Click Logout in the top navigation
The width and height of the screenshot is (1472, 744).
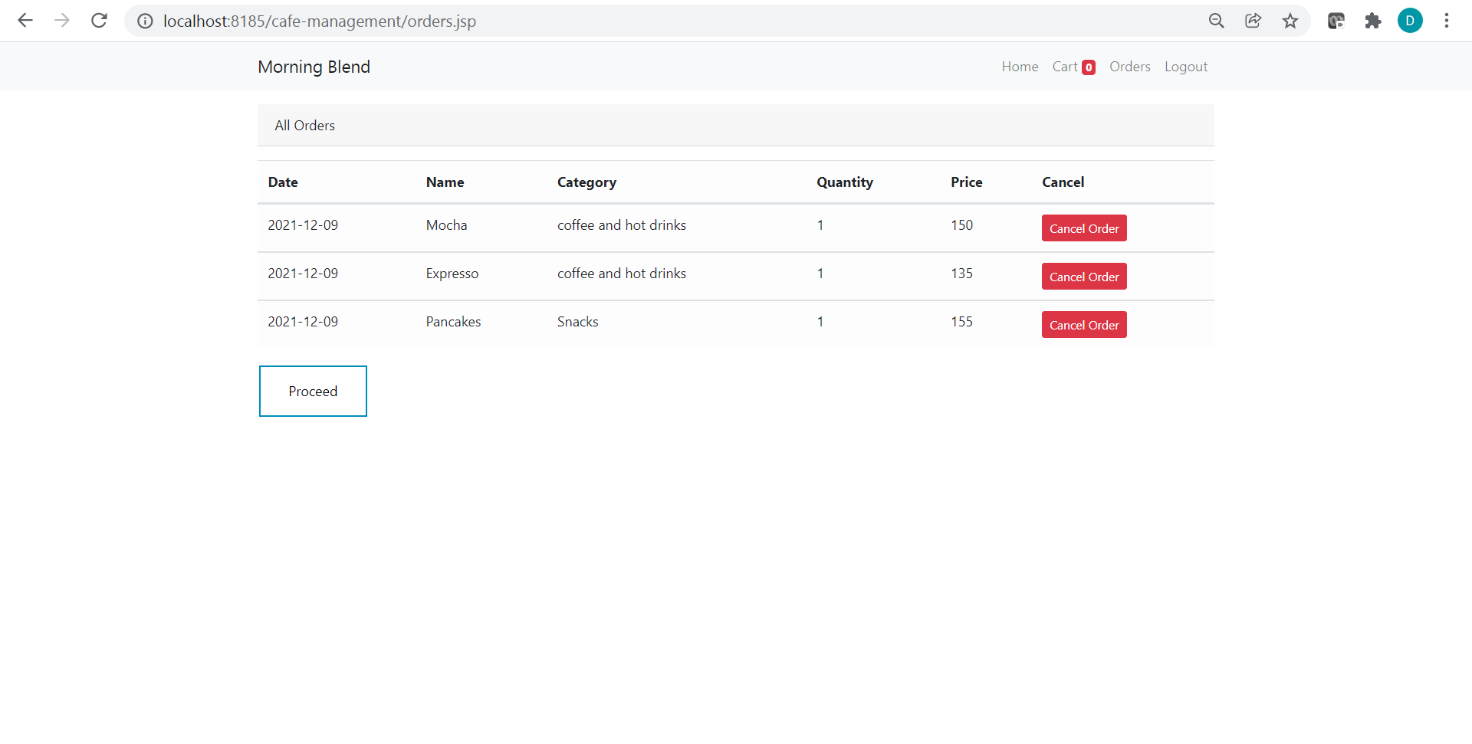pyautogui.click(x=1186, y=67)
